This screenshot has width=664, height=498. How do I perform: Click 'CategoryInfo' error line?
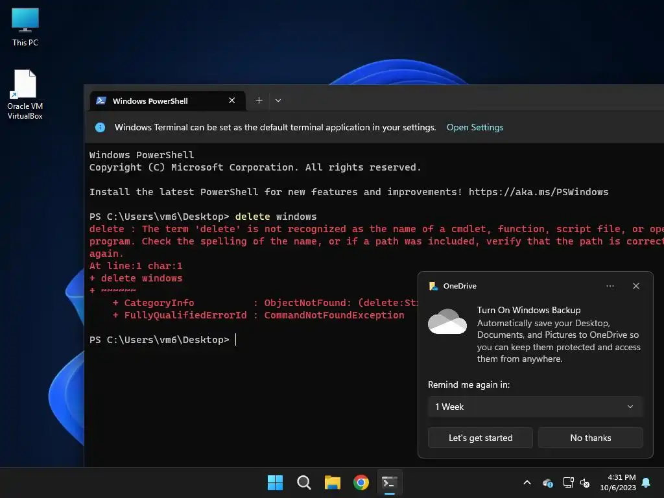(x=265, y=303)
